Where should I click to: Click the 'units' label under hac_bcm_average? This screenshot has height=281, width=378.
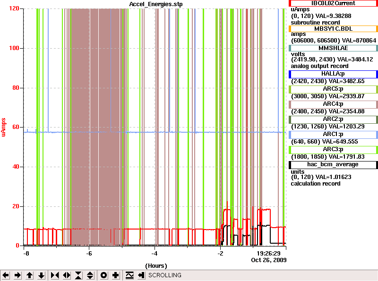[298, 171]
